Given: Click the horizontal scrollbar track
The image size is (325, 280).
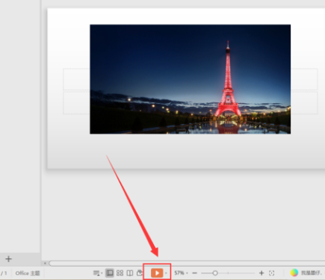Looking at the screenshot, I should (187, 263).
